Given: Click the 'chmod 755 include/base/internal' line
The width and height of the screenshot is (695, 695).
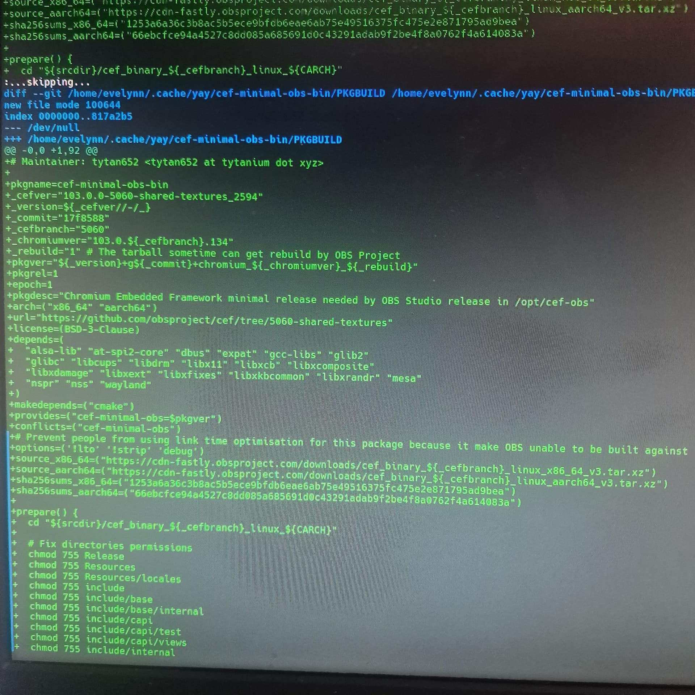Looking at the screenshot, I should click(x=109, y=608).
